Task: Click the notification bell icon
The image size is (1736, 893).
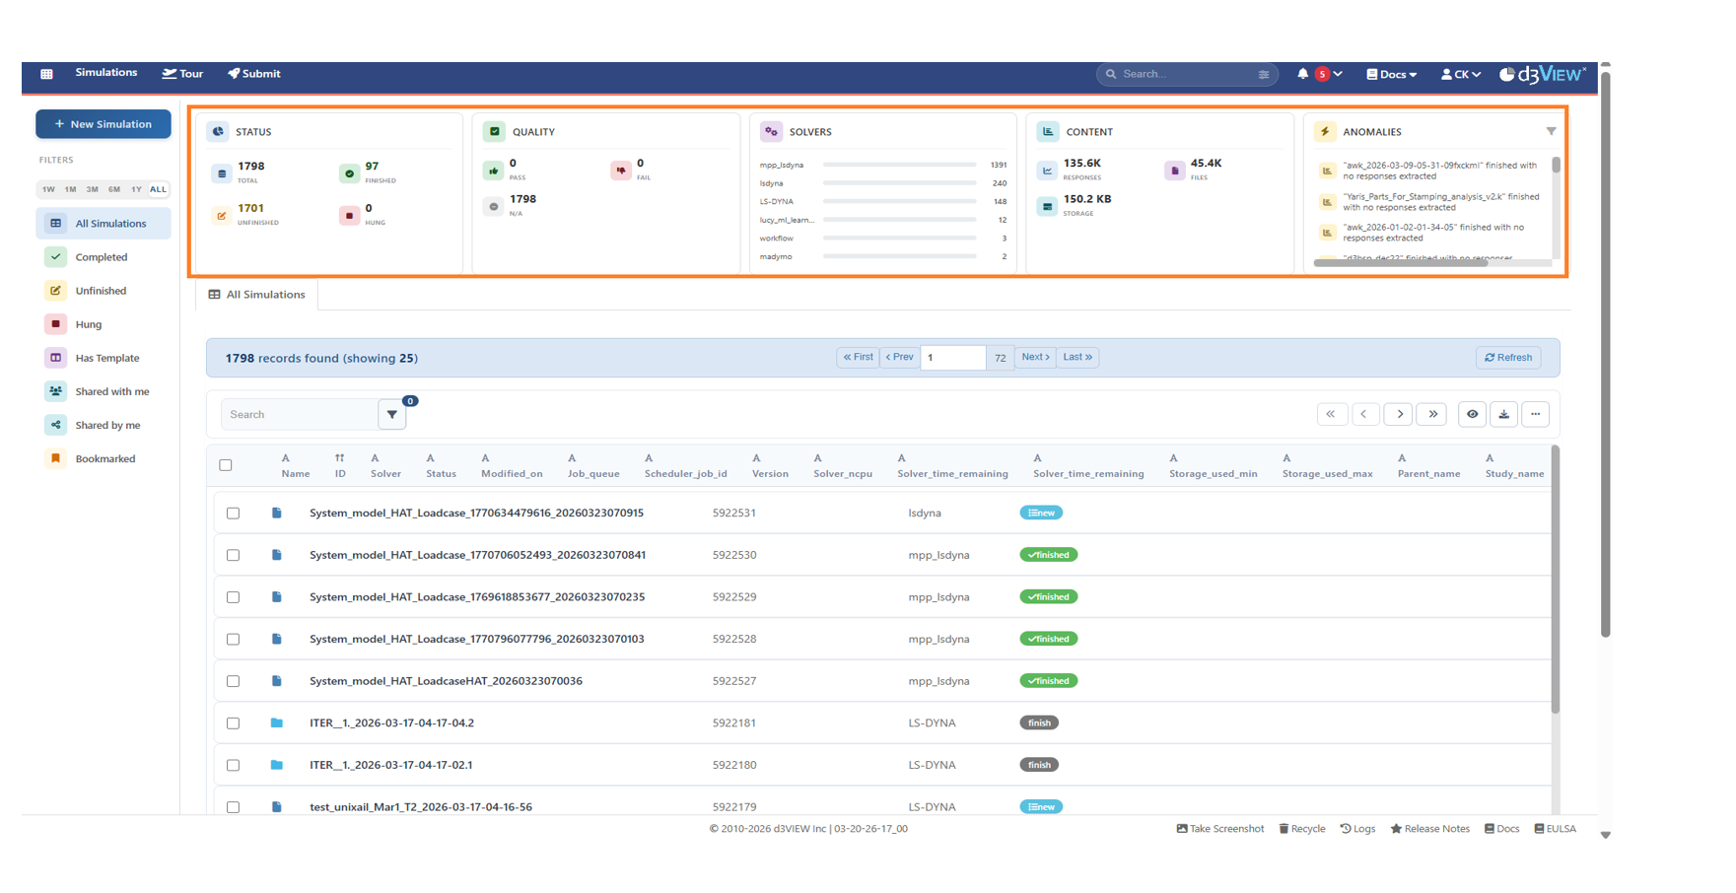Action: tap(1302, 74)
